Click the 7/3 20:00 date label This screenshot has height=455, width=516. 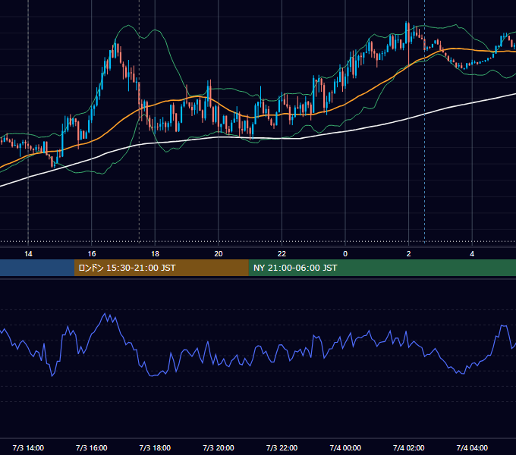click(x=219, y=447)
